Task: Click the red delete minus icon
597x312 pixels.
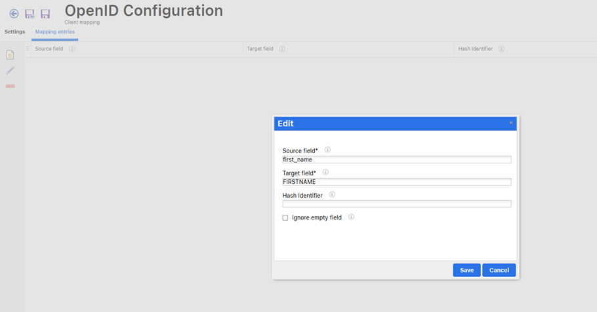Action: point(10,86)
